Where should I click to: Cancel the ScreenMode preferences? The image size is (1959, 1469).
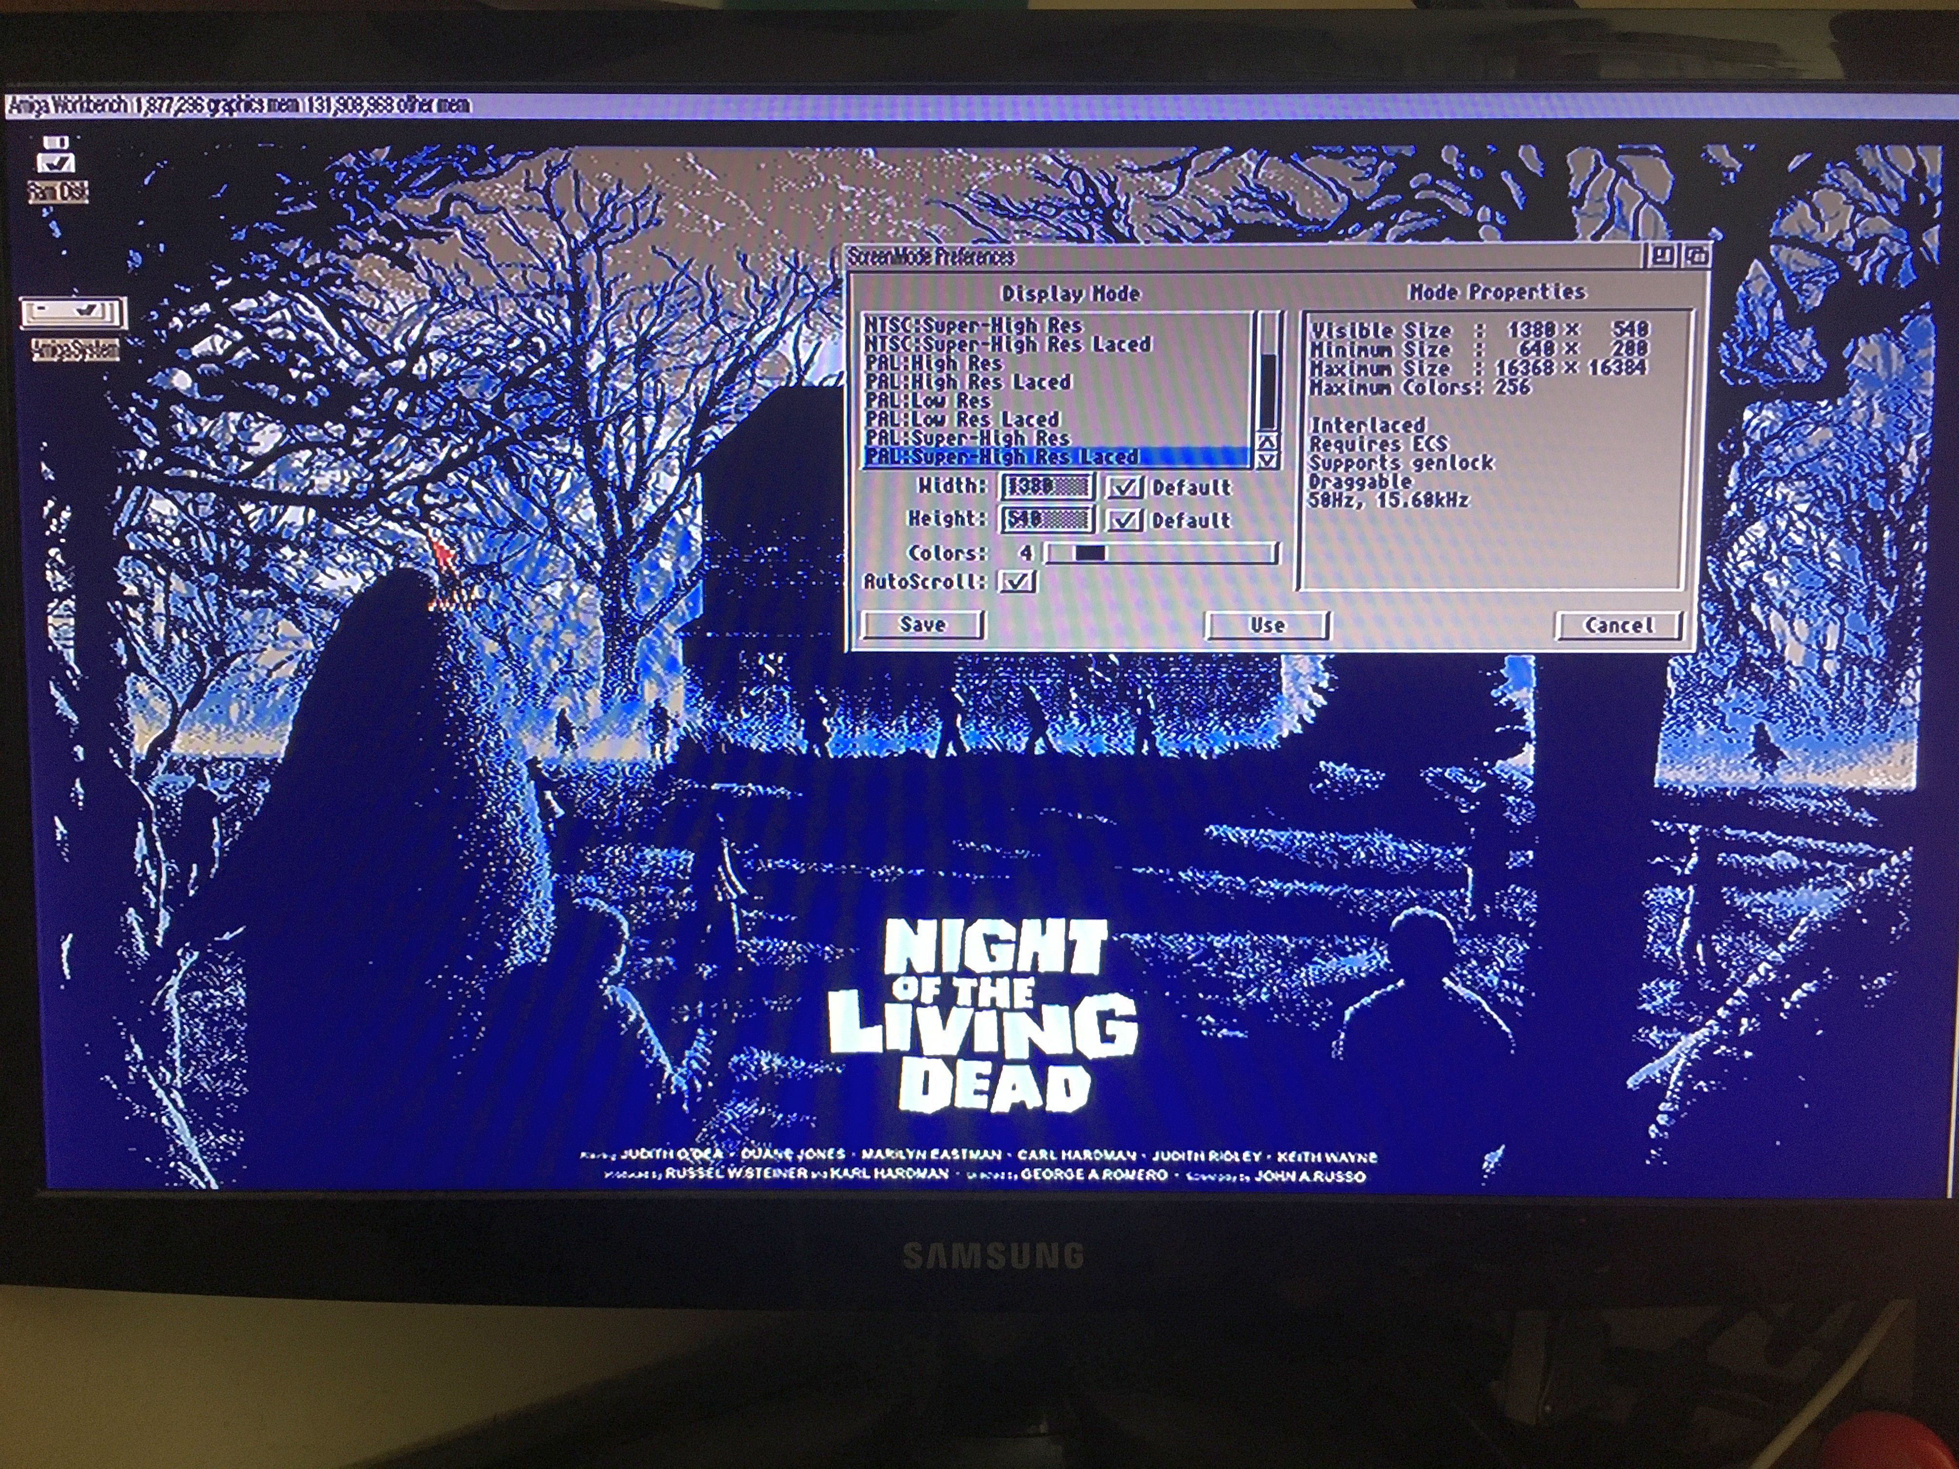click(1619, 626)
